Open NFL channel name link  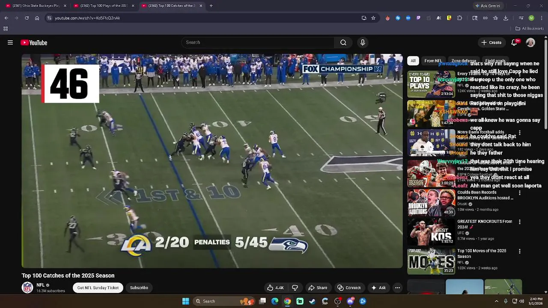coord(40,285)
